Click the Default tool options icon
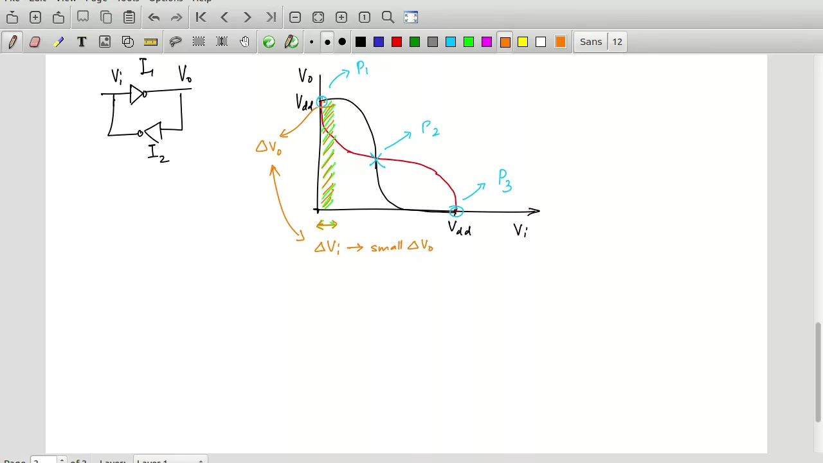 click(269, 42)
